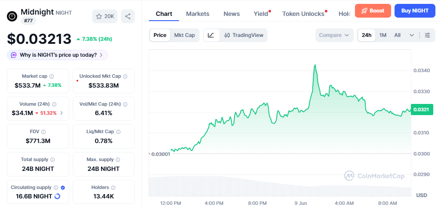441x207 pixels.
Task: Click the NIGHT ticker symbol text
Action: [64, 12]
